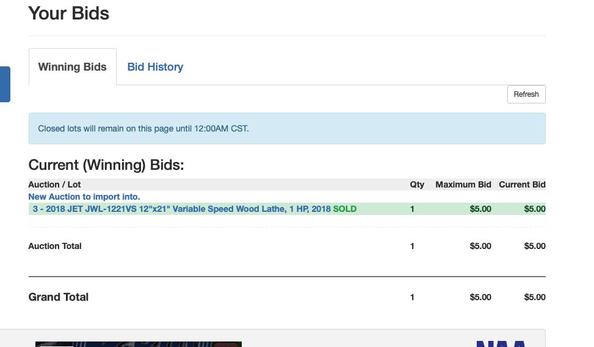Click the lathe lot's $5.00 maximum bid

[x=480, y=209]
